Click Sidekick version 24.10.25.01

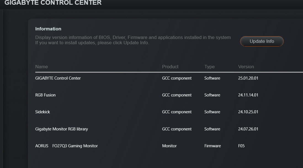tap(248, 112)
